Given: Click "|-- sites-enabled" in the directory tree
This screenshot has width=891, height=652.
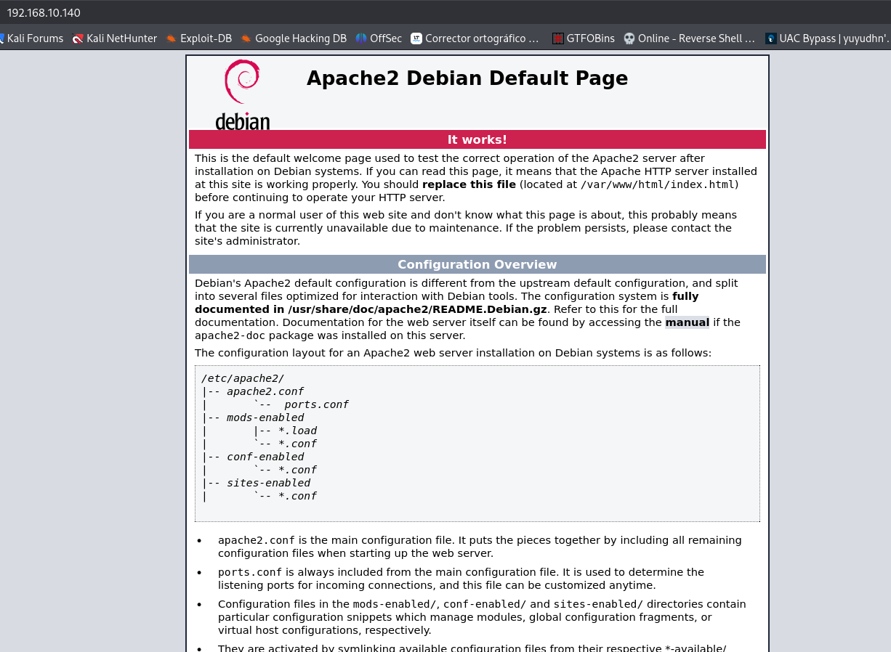Looking at the screenshot, I should [x=256, y=483].
